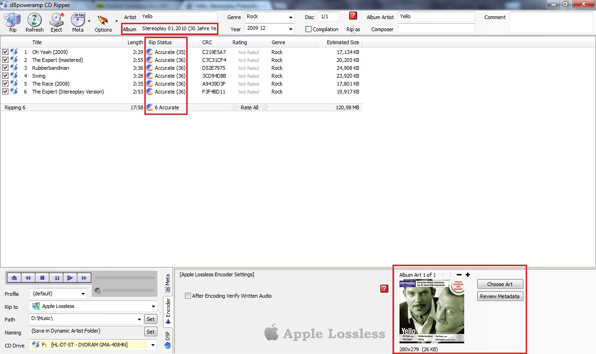Zoom in album art with plus icon
The image size is (596, 354).
point(467,275)
